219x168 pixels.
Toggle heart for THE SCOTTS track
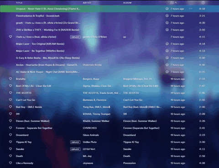click(x=10, y=93)
